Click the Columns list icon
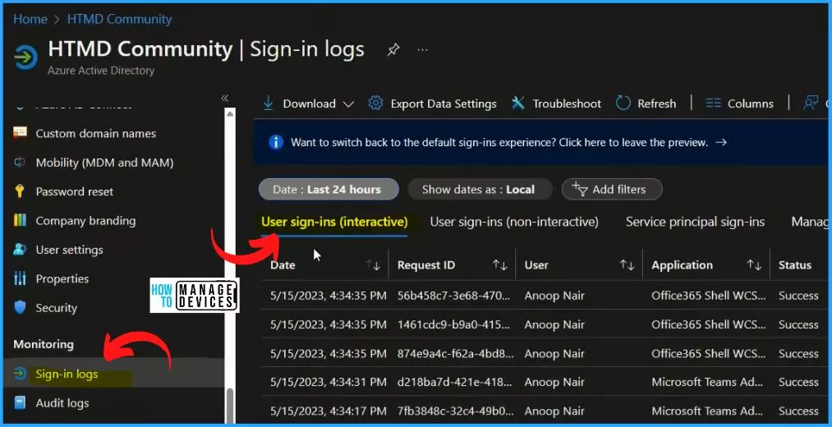The width and height of the screenshot is (832, 427). [713, 103]
